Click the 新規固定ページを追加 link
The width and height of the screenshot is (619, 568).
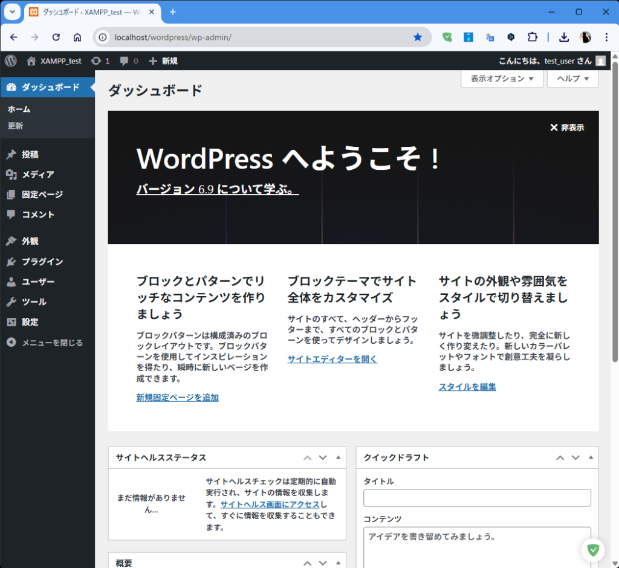pyautogui.click(x=177, y=398)
